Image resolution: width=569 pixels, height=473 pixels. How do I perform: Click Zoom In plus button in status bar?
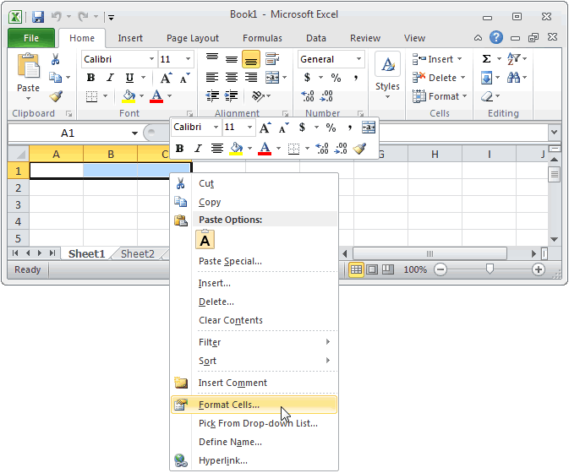539,269
